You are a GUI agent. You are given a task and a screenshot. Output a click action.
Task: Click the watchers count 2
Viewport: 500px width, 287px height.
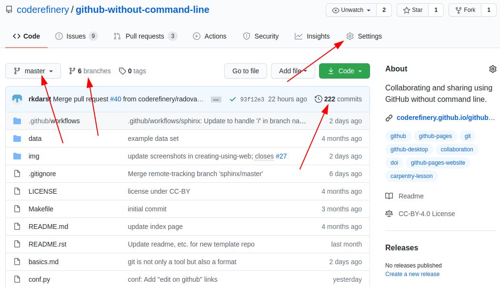click(384, 10)
